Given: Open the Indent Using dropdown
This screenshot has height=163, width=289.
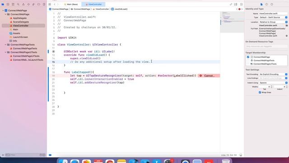Looking at the screenshot, I should coord(273,83).
